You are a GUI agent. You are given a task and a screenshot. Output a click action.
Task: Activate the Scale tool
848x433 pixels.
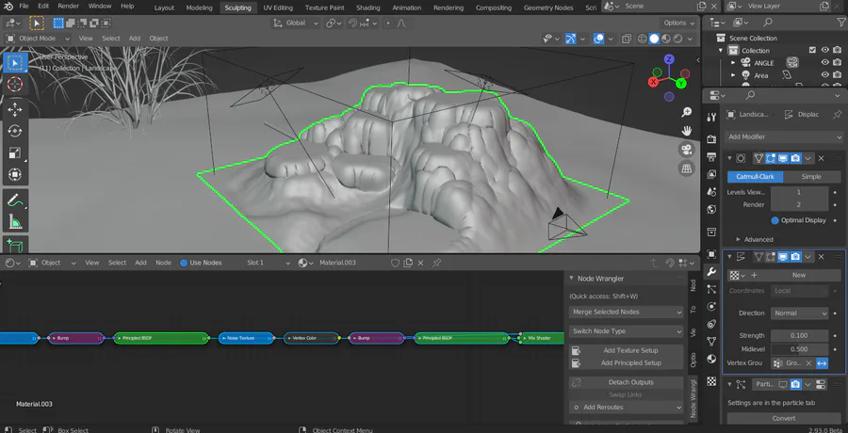15,153
